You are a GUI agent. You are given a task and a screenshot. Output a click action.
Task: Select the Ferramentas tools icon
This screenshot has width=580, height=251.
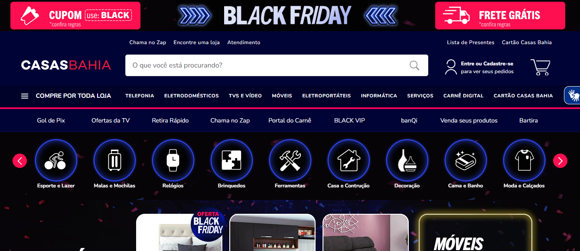(290, 161)
